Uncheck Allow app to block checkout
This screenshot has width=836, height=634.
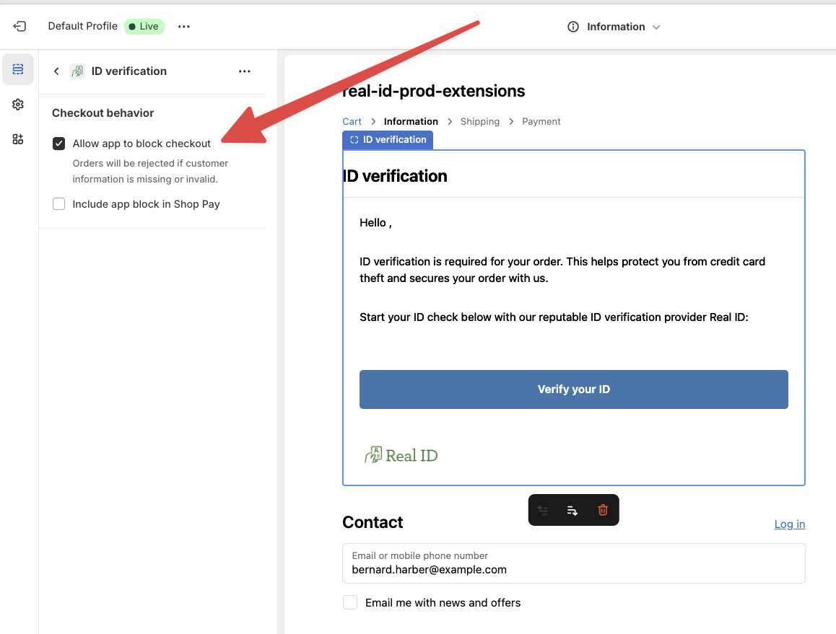[x=58, y=144]
